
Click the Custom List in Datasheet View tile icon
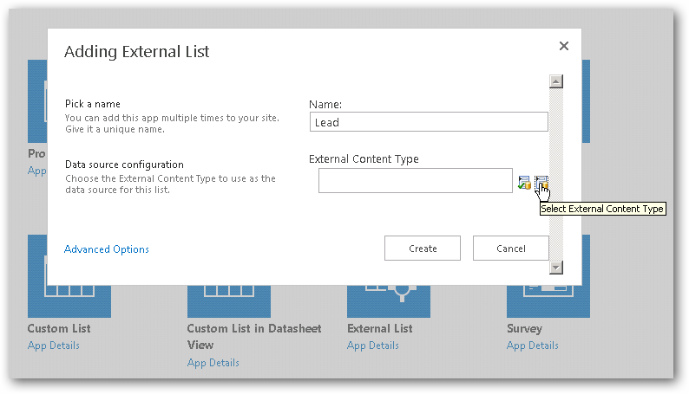click(x=229, y=301)
